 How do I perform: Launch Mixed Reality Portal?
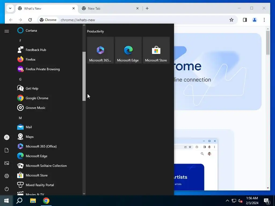click(x=49, y=185)
